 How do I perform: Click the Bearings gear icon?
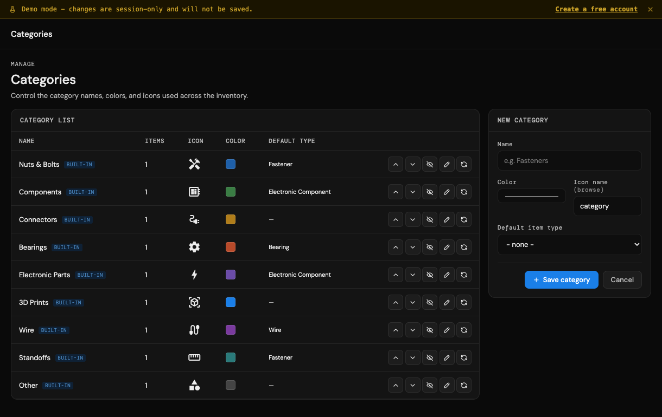pyautogui.click(x=194, y=247)
